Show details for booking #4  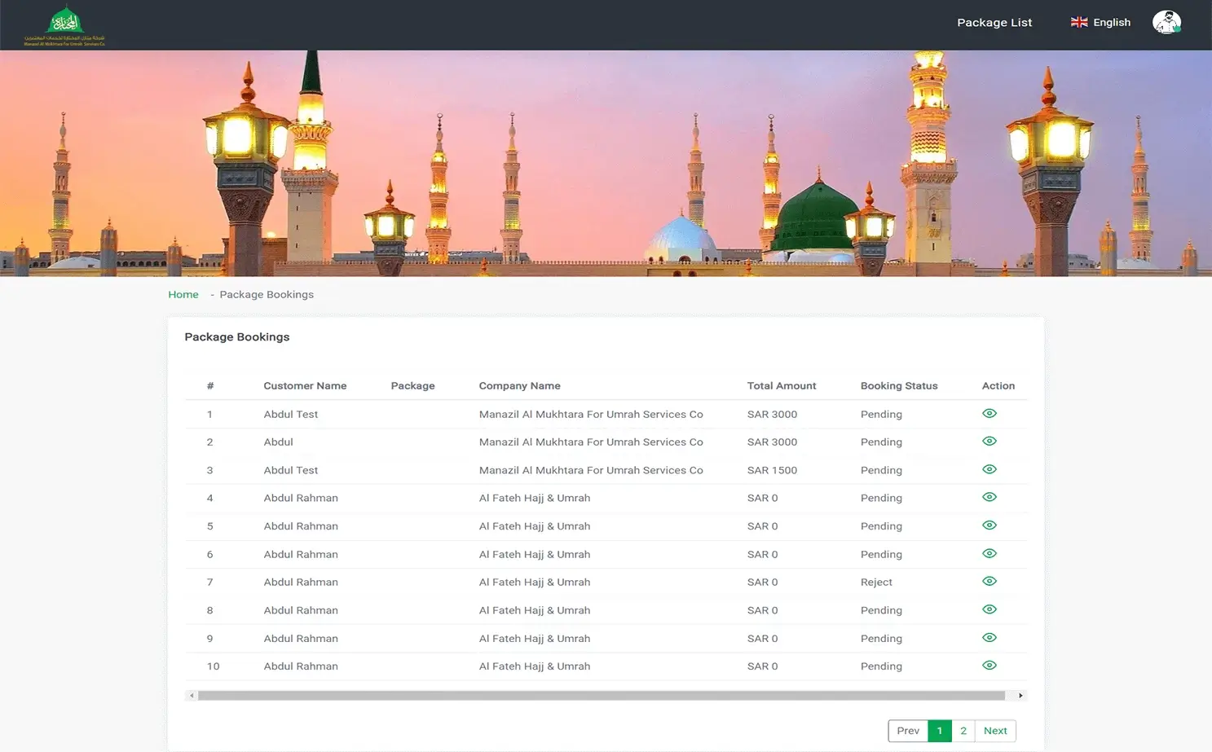pyautogui.click(x=989, y=497)
